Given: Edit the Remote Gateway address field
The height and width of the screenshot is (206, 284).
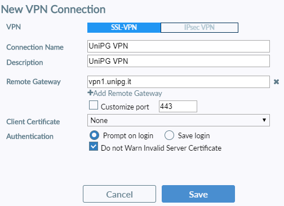Looking at the screenshot, I should [x=179, y=82].
